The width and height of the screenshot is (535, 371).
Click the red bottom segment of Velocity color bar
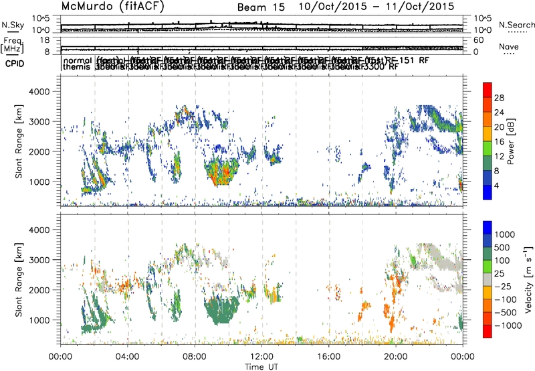[488, 331]
